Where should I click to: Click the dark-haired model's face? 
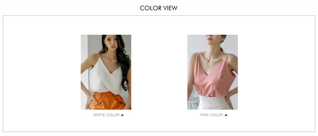point(111,43)
